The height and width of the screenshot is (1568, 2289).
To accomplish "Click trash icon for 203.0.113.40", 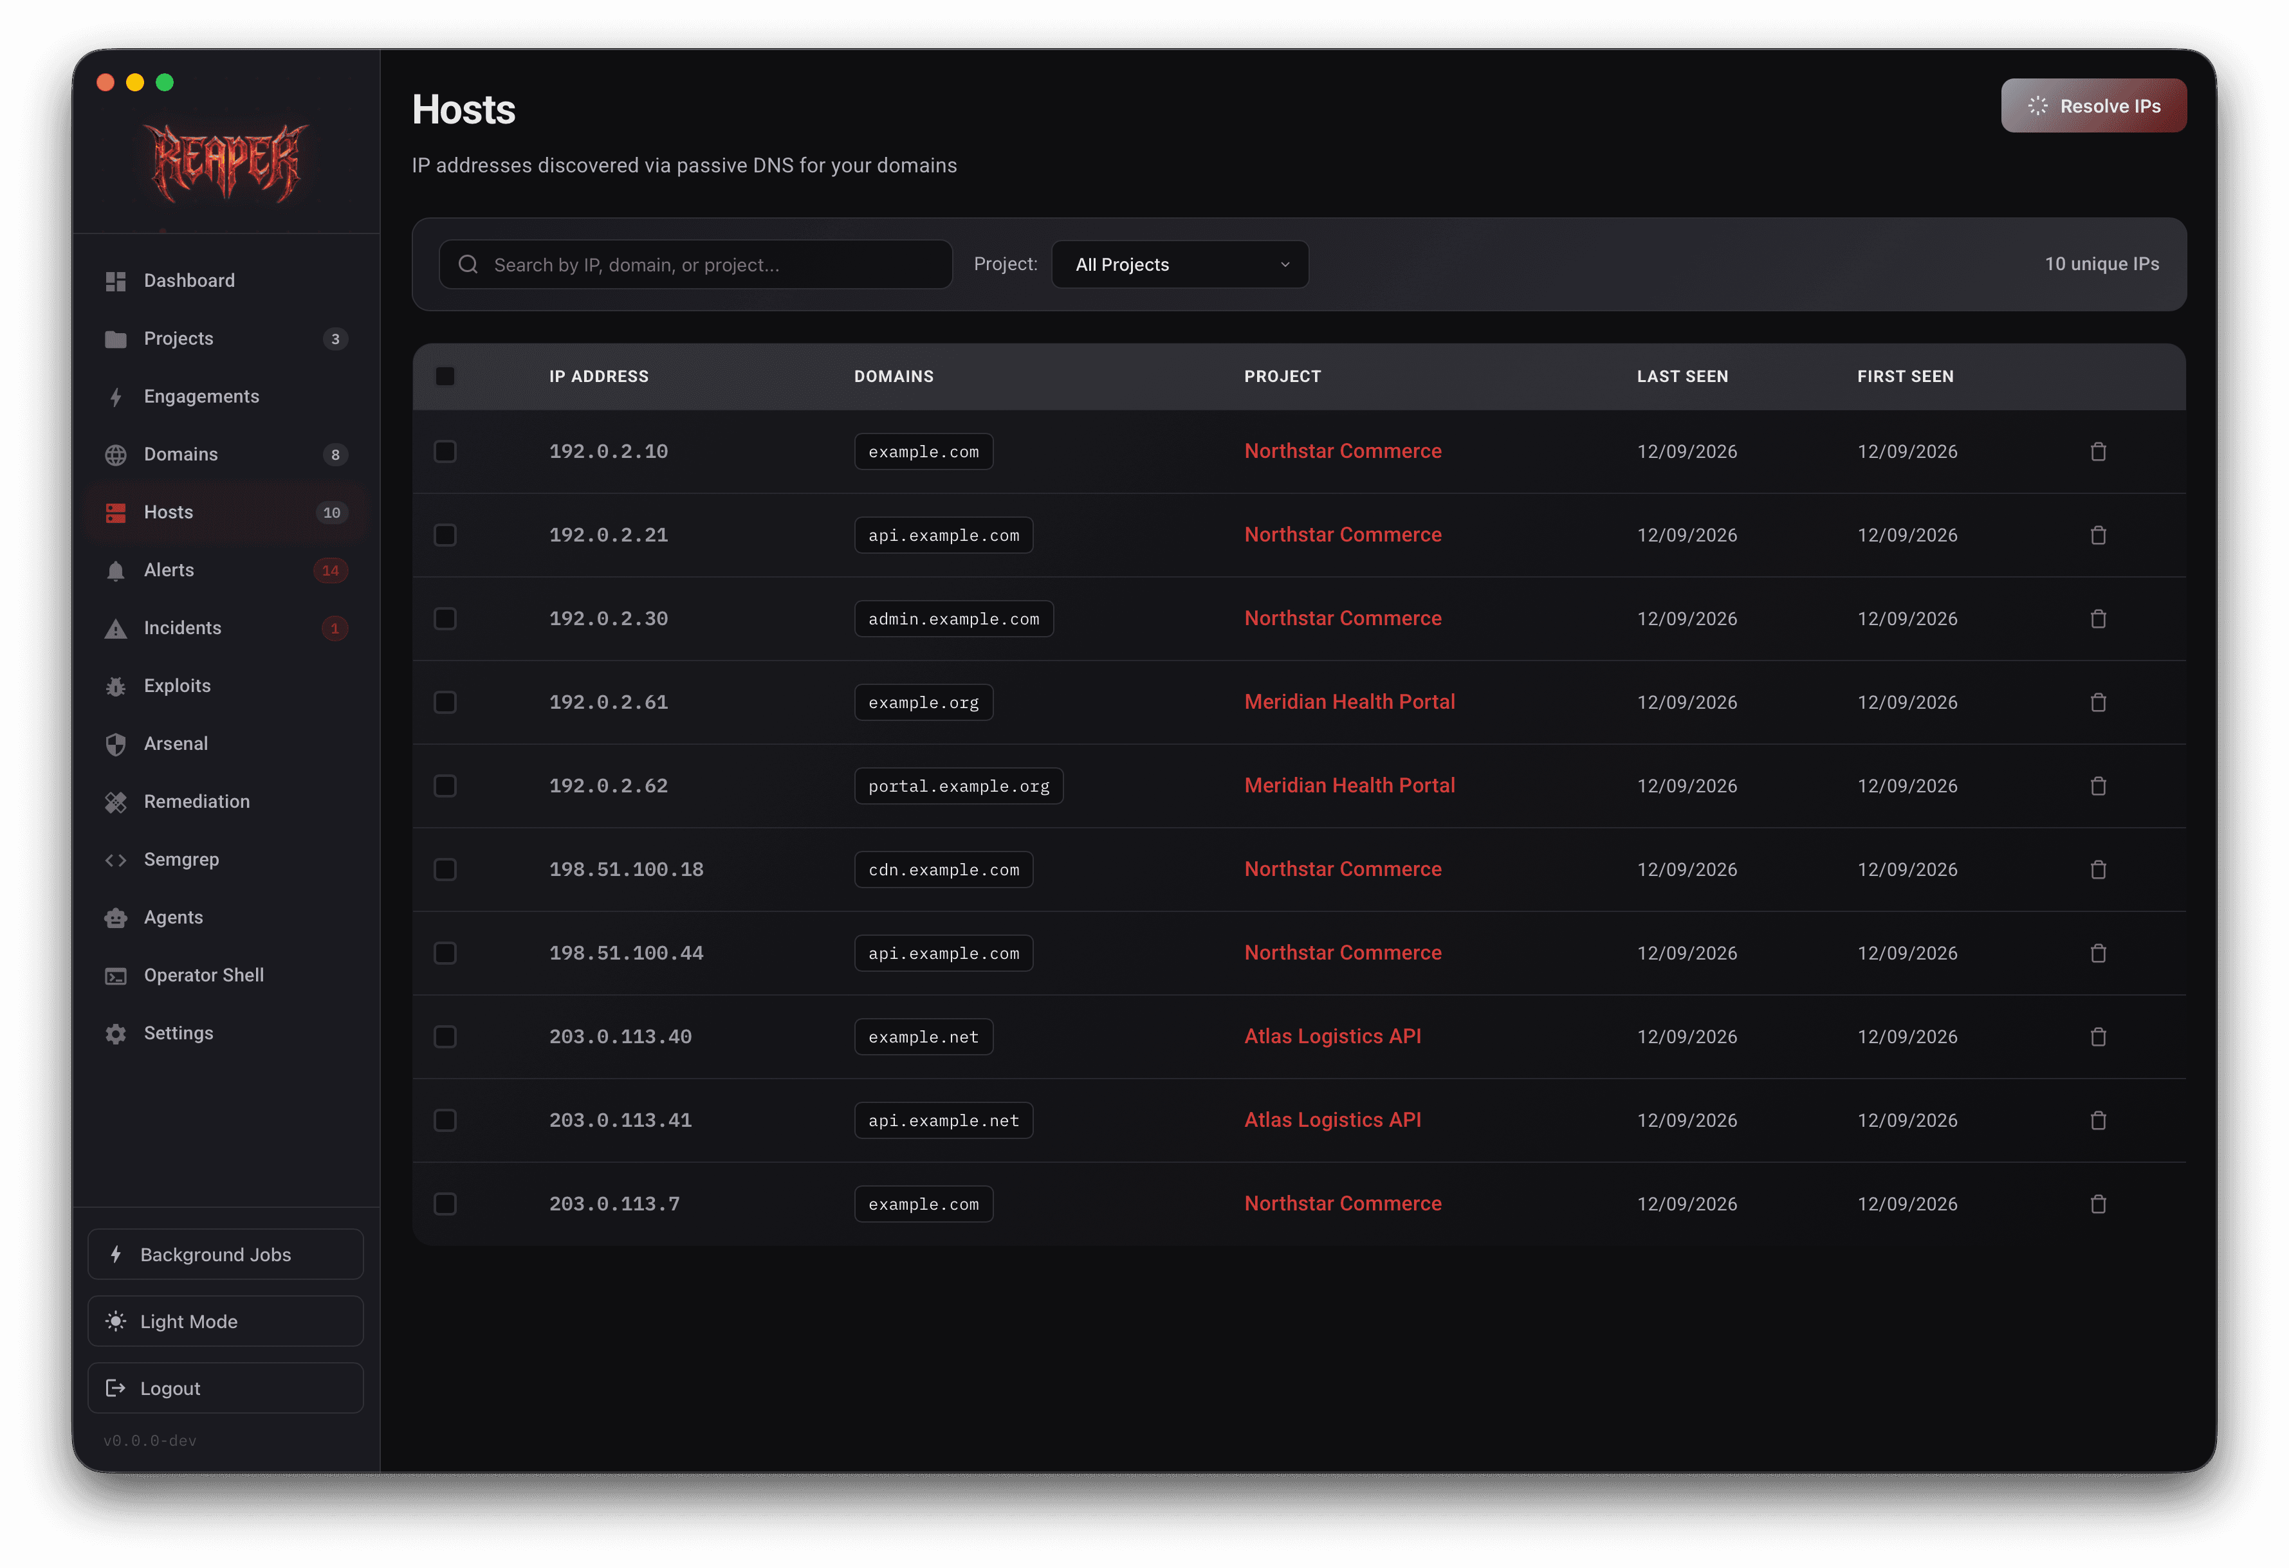I will [x=2098, y=1037].
